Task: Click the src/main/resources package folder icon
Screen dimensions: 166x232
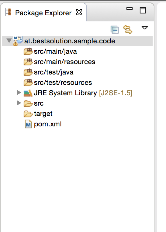Action: pos(28,62)
